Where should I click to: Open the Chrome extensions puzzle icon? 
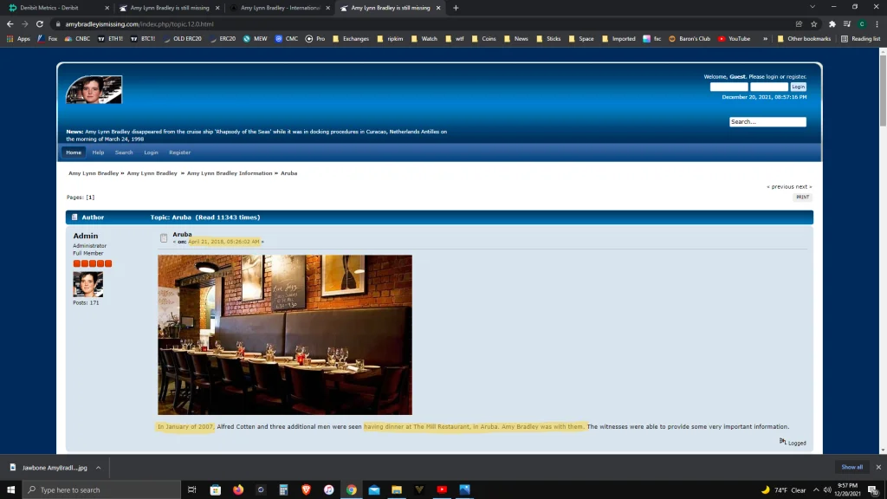pyautogui.click(x=832, y=24)
